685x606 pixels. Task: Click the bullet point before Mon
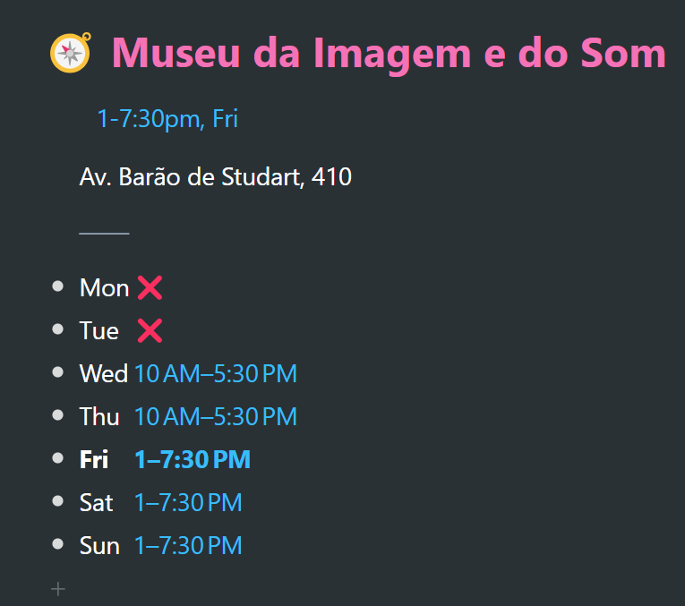click(57, 286)
